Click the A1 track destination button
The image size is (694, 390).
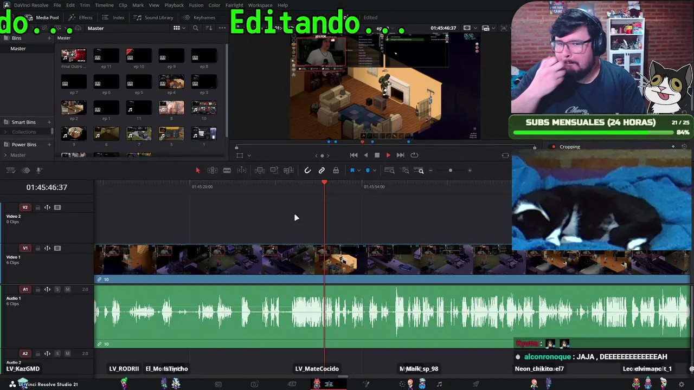click(25, 290)
